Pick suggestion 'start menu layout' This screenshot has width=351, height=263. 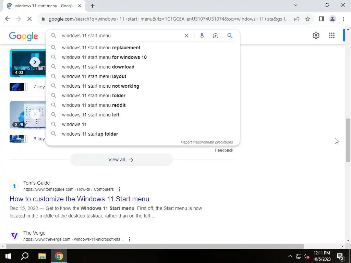(143, 76)
